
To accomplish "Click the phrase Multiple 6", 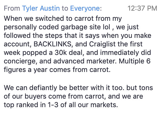I will coord(135,61).
